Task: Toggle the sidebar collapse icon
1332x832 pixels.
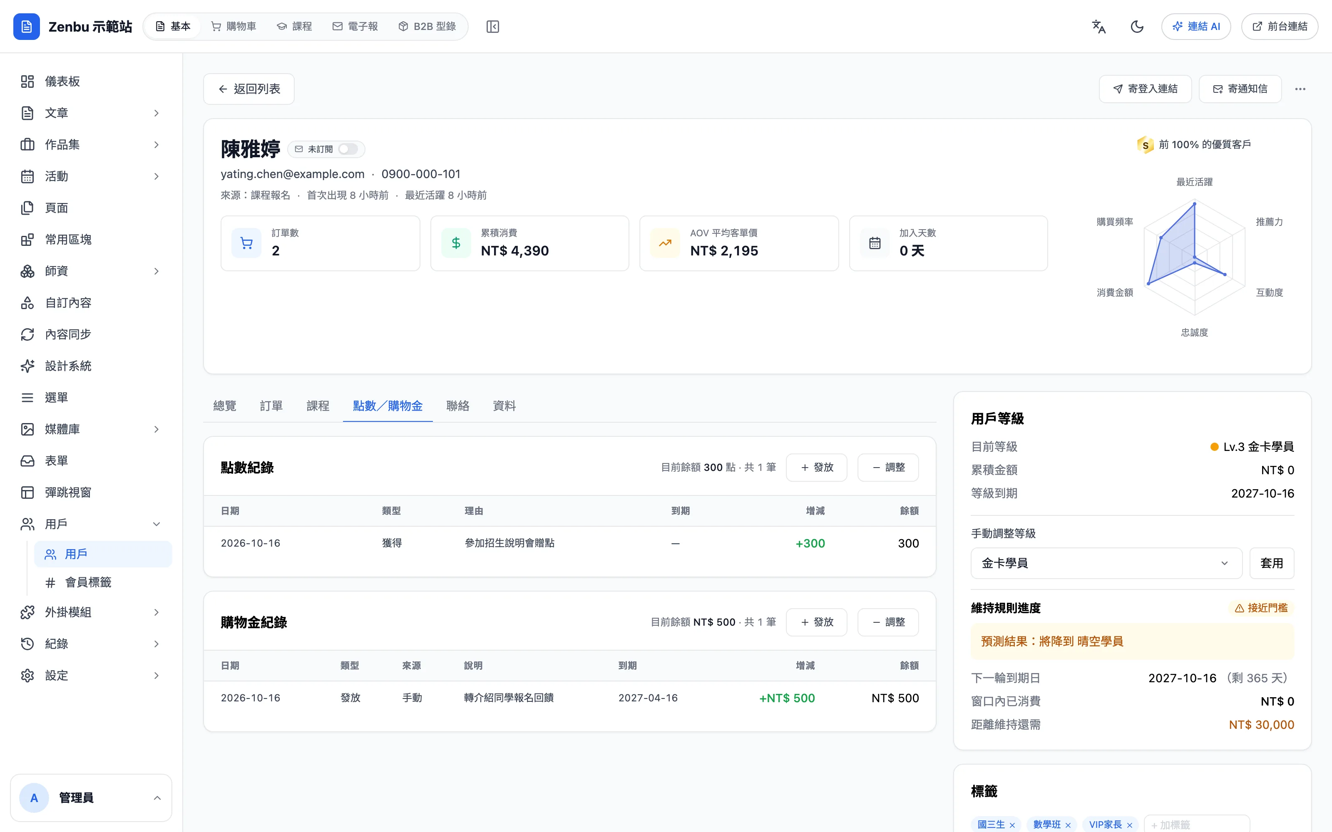Action: coord(492,26)
